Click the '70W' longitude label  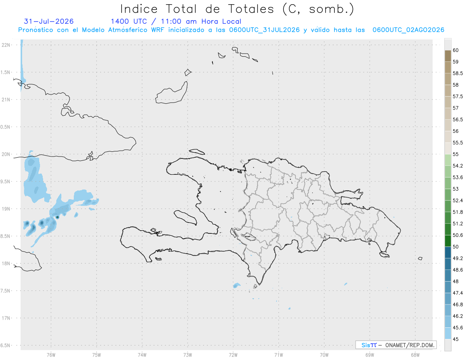point(324,355)
